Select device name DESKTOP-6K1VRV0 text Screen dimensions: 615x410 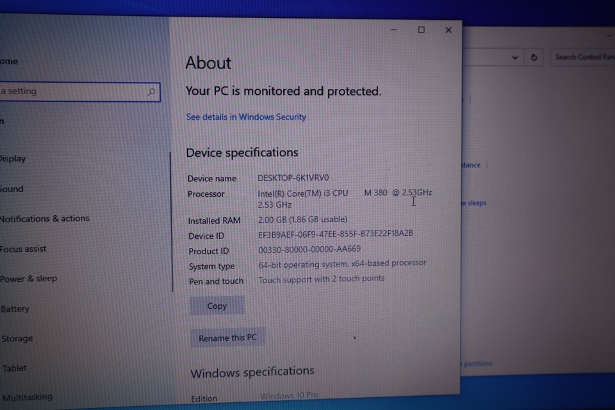[x=293, y=177]
